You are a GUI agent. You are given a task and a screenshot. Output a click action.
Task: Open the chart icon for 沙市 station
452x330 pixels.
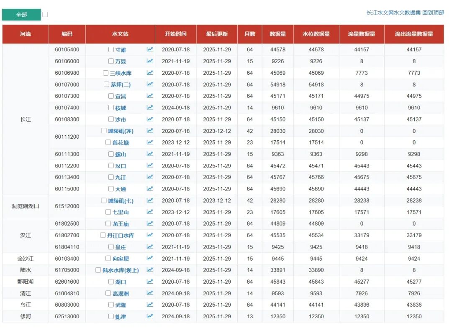[149, 119]
